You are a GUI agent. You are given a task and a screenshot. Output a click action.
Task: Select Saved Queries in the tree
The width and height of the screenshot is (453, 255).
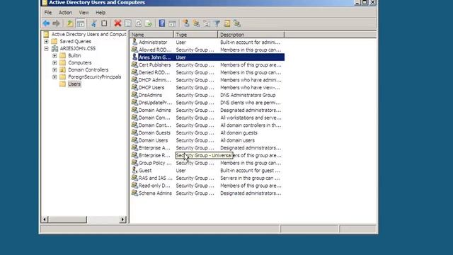point(76,41)
